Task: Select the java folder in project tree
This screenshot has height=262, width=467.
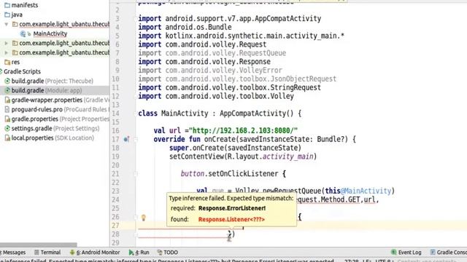Action: tap(17, 15)
